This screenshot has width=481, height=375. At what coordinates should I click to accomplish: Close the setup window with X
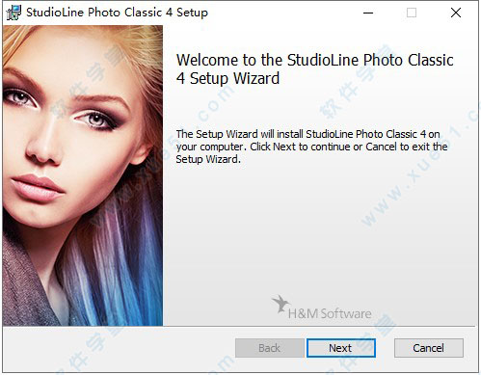pyautogui.click(x=456, y=13)
